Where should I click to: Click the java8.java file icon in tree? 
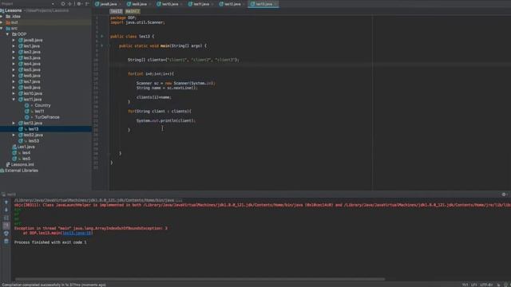point(21,40)
